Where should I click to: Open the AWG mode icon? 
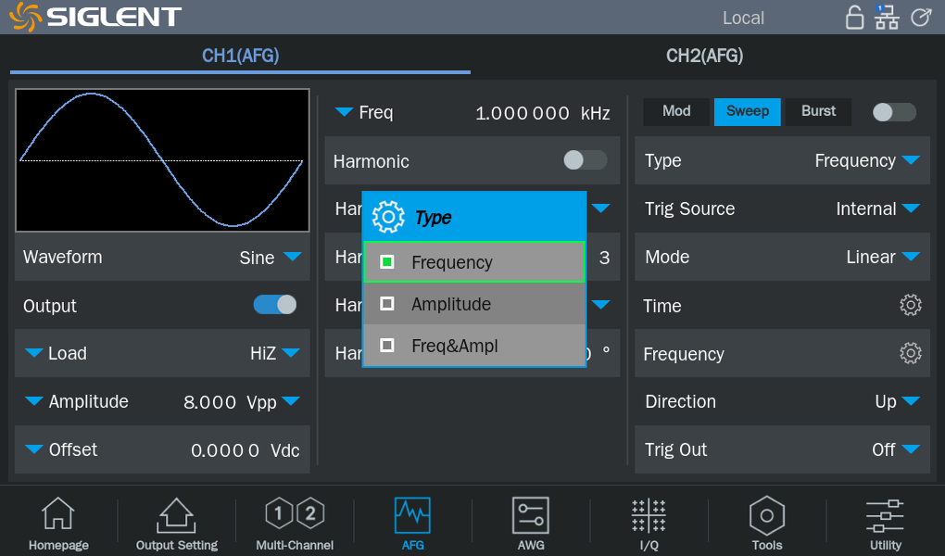(531, 523)
